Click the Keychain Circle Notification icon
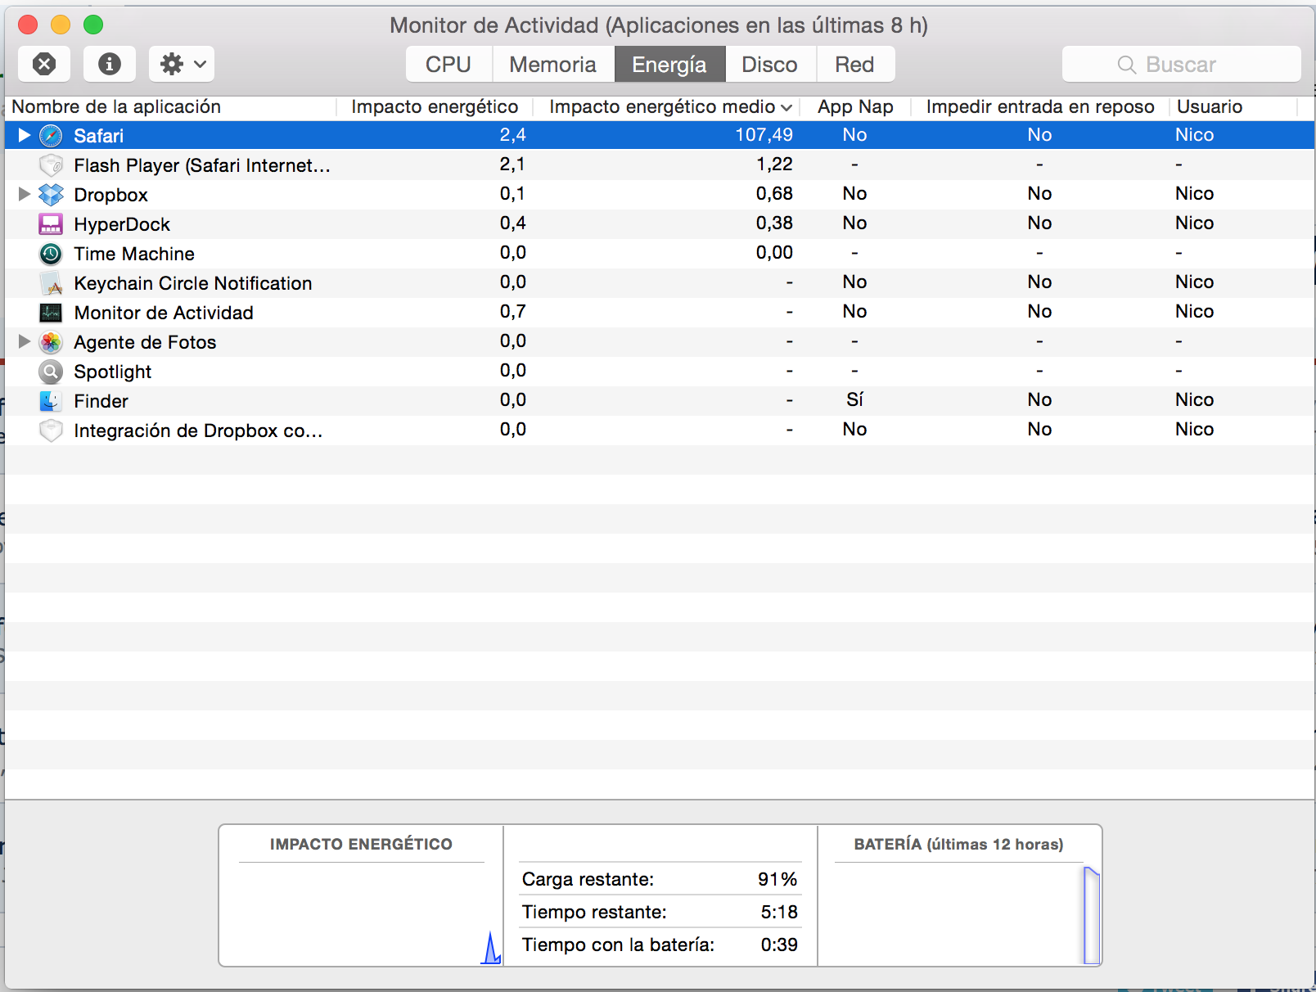Image resolution: width=1316 pixels, height=992 pixels. 51,282
